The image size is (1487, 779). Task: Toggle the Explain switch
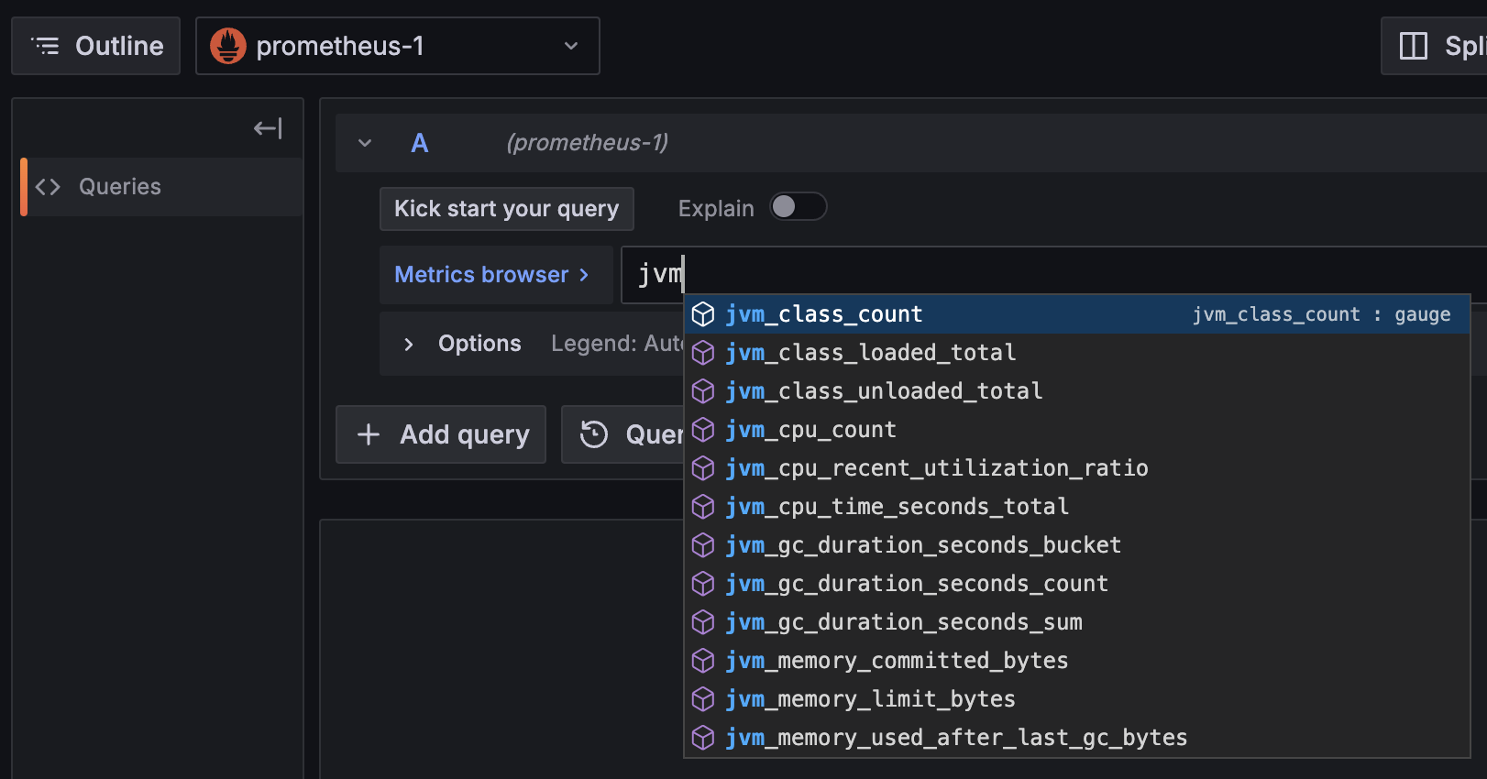[799, 207]
